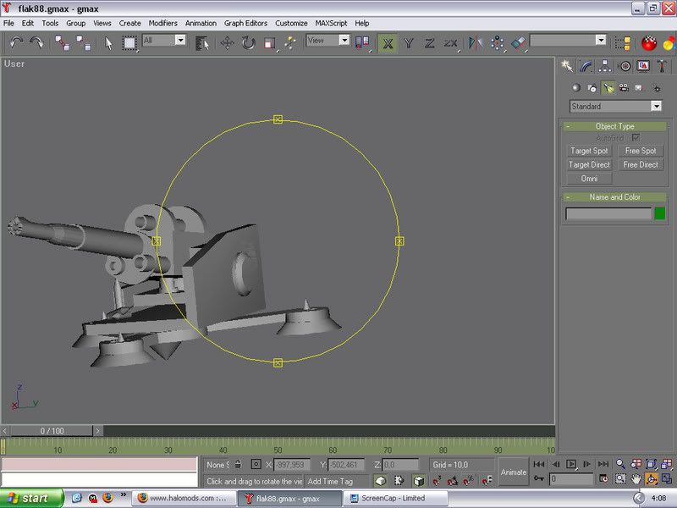
Task: Toggle the percent snap magnet
Action: tap(468, 480)
